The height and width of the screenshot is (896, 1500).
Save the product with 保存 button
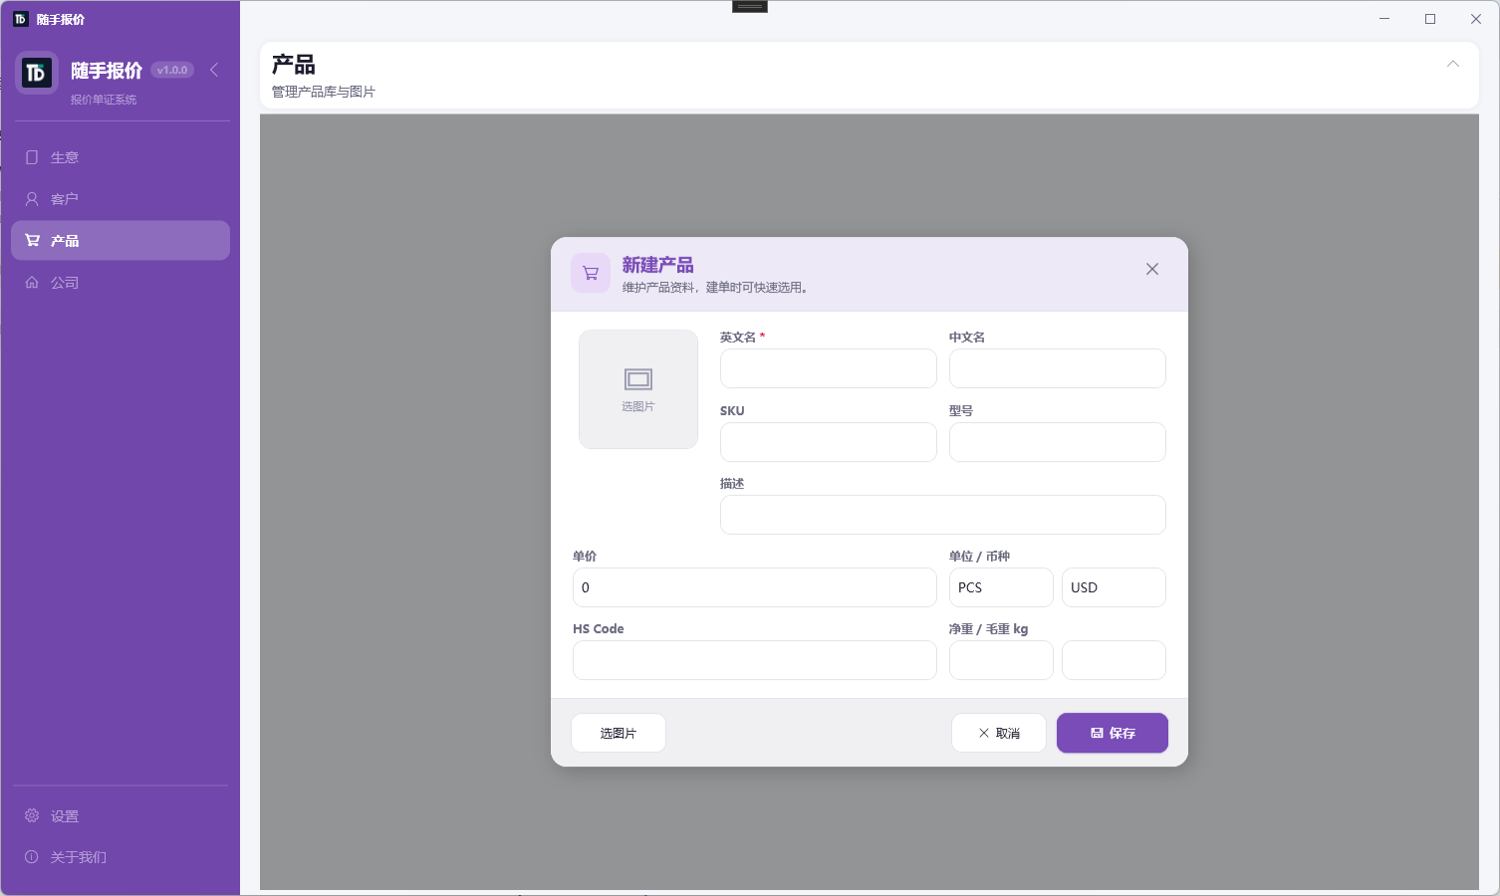tap(1113, 733)
